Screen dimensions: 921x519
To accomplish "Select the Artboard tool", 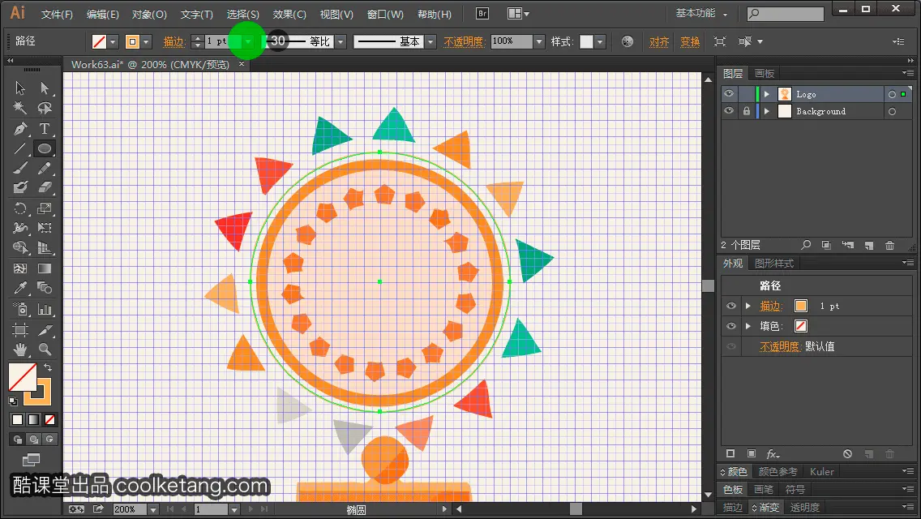I will click(20, 330).
